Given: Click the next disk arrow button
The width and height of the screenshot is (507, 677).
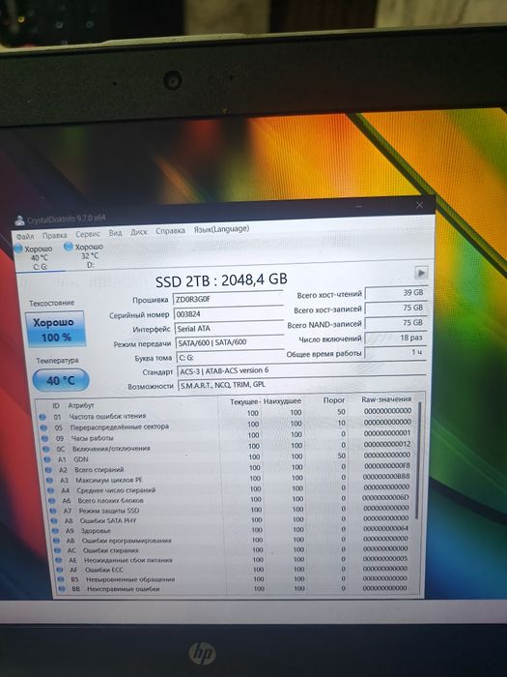Looking at the screenshot, I should [x=421, y=273].
